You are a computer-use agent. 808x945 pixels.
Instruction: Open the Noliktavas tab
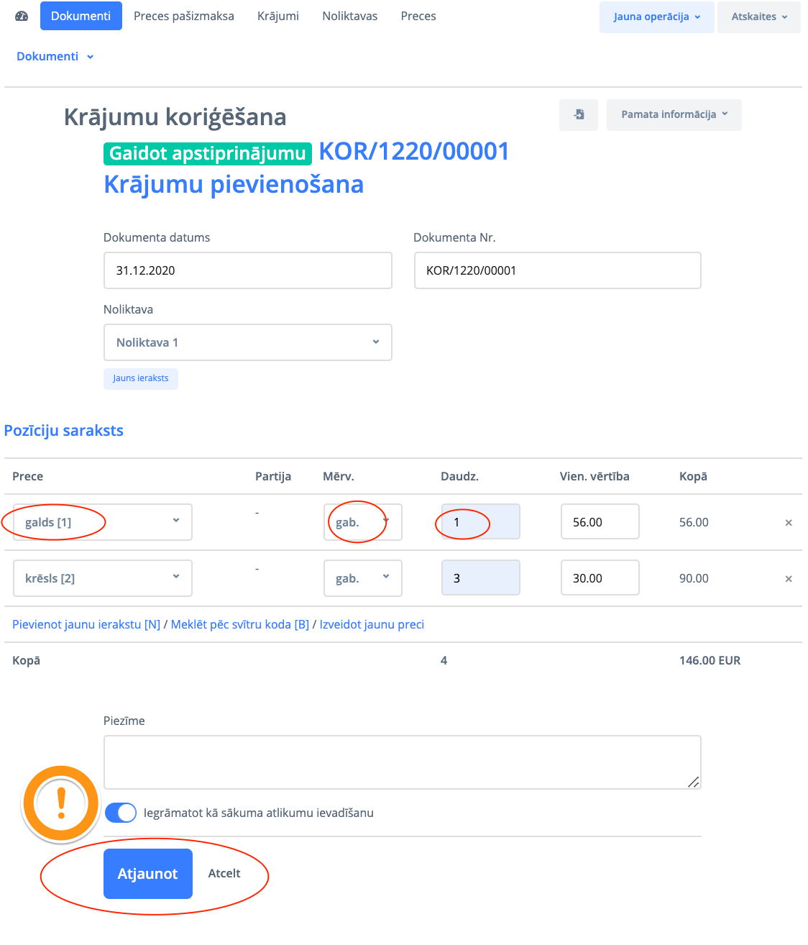[x=350, y=16]
